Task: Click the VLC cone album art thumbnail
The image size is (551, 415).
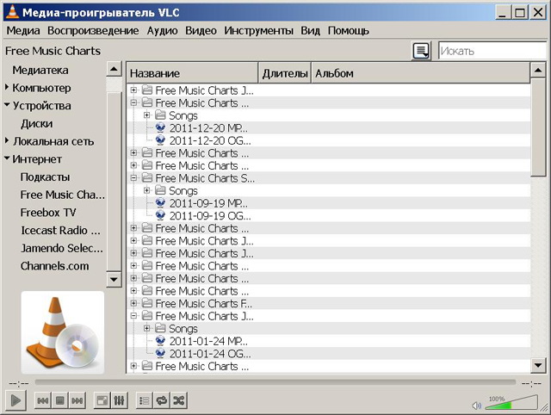Action: (63, 332)
